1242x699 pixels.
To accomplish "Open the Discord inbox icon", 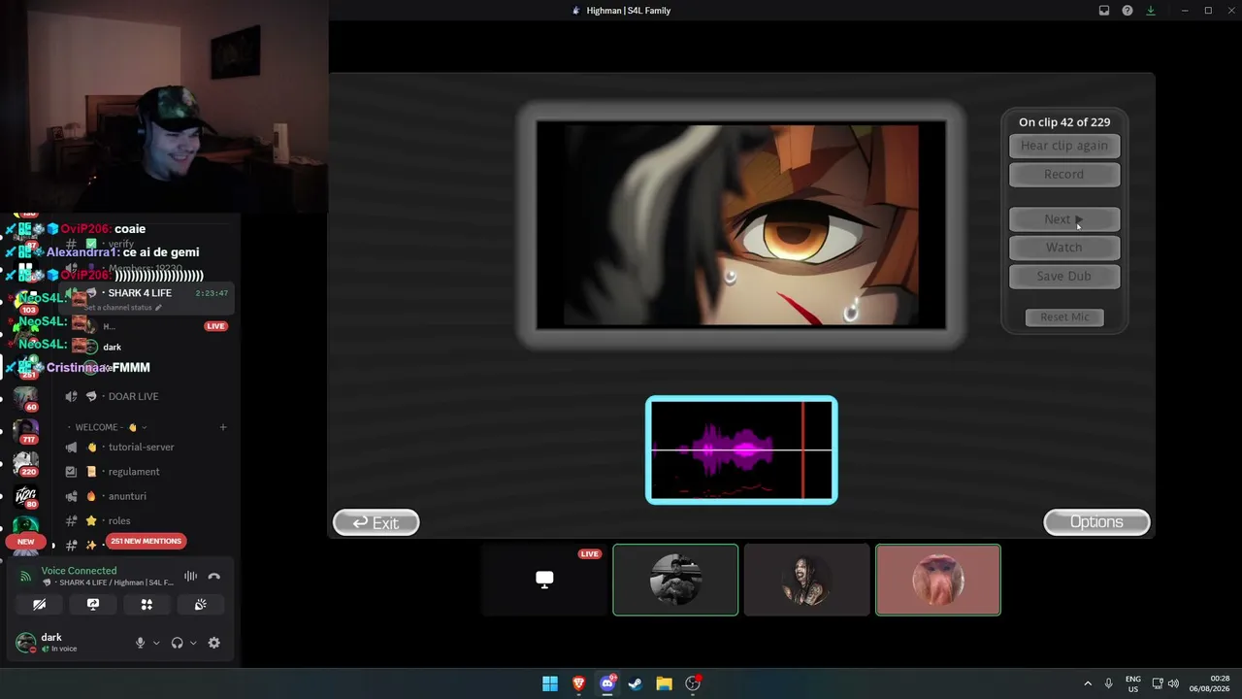I will point(1104,11).
